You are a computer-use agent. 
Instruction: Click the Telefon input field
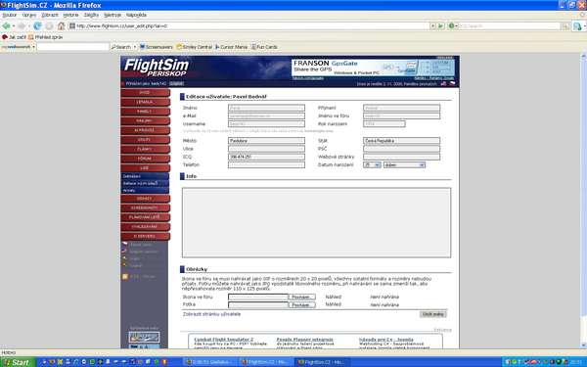(266, 164)
